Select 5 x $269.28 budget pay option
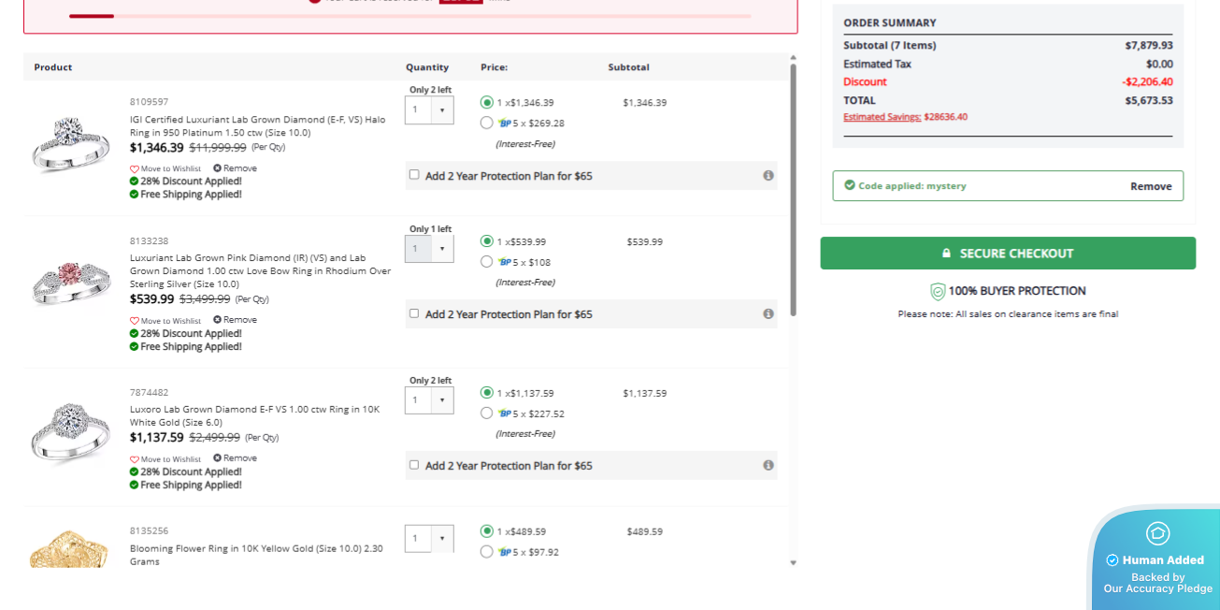1220x610 pixels. pos(486,123)
